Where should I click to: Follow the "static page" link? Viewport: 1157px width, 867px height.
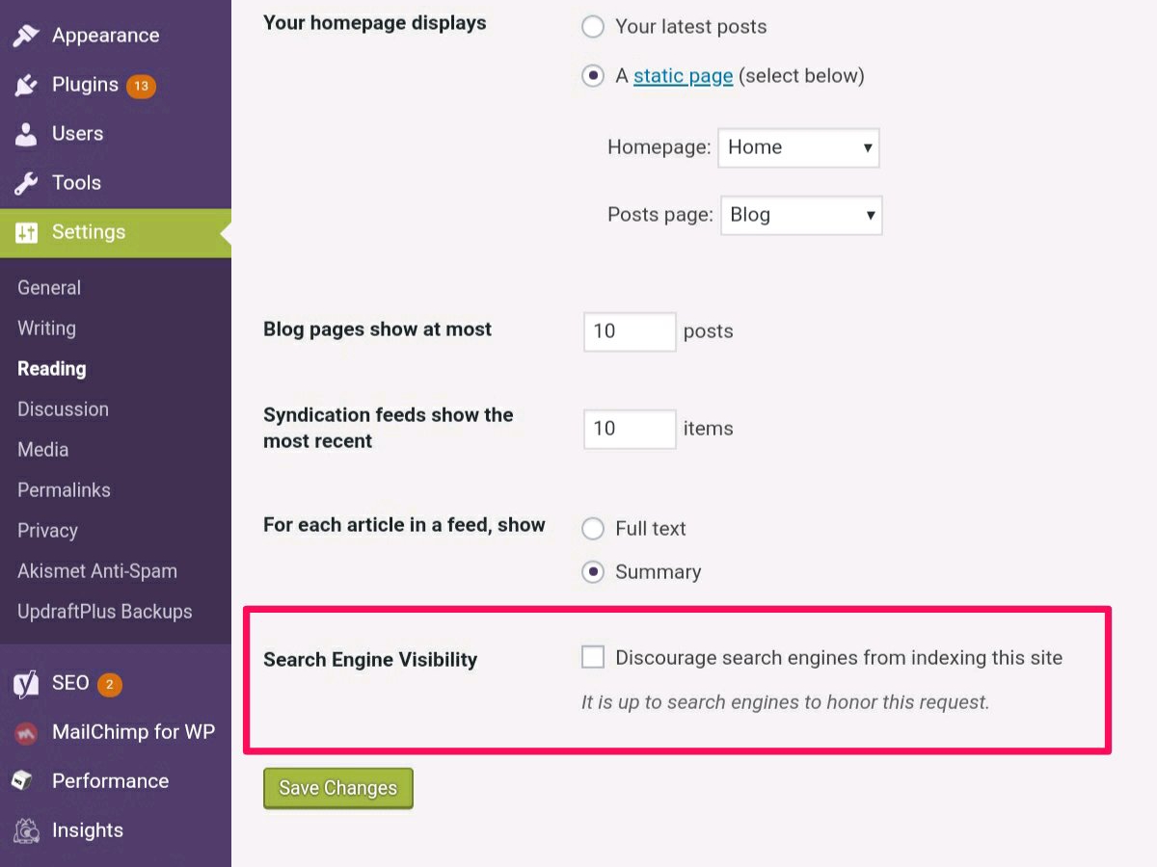tap(683, 76)
